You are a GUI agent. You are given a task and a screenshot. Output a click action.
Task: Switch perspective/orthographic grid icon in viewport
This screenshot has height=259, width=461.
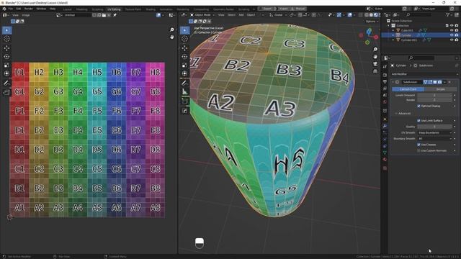pos(375,71)
